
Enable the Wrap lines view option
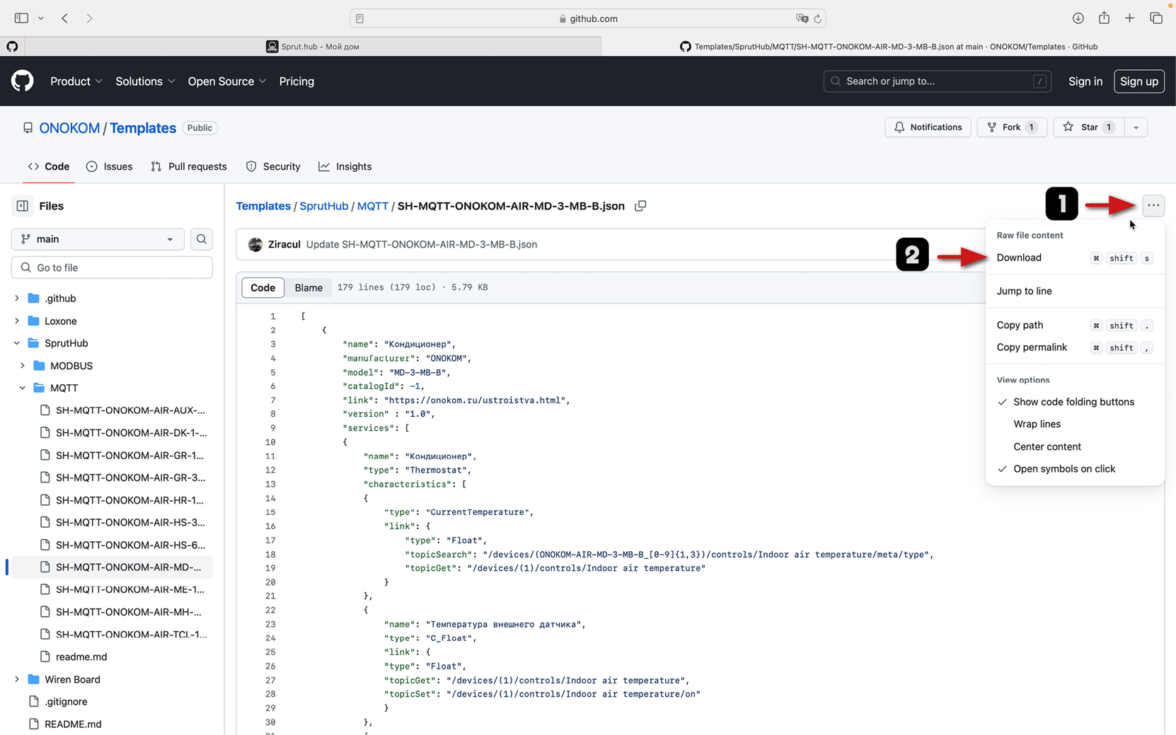pyautogui.click(x=1037, y=424)
